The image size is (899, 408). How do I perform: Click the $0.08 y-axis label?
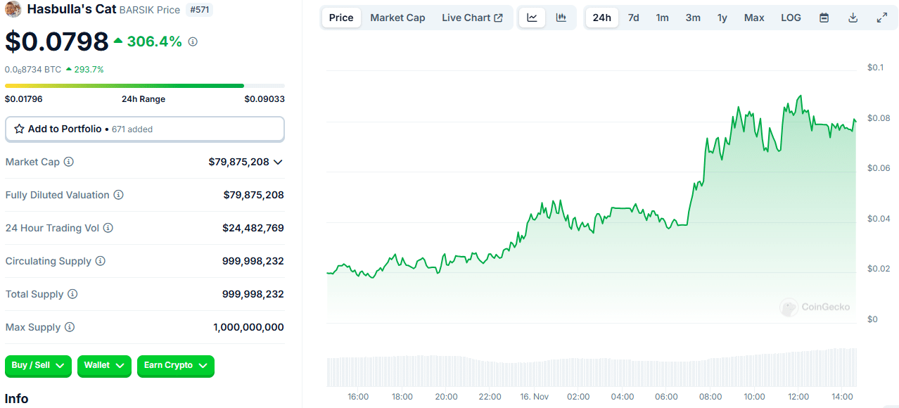(879, 117)
